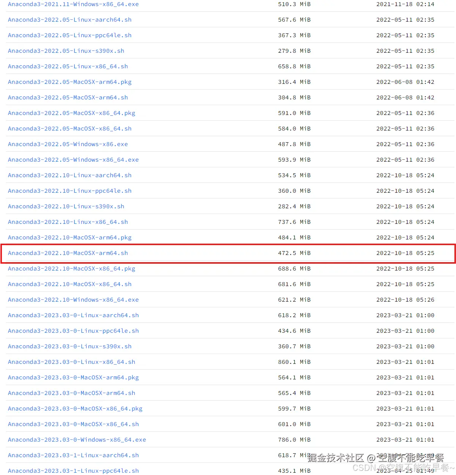This screenshot has height=475, width=456.
Task: Select Anaconda3-2023.03-0-Linux-ppc64le.sh link
Action: pos(73,331)
